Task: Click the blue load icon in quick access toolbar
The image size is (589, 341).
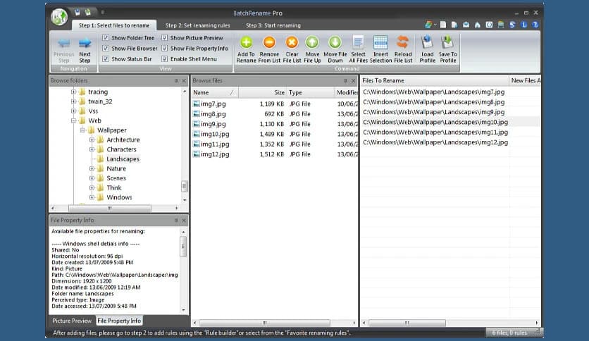Action: pyautogui.click(x=77, y=13)
